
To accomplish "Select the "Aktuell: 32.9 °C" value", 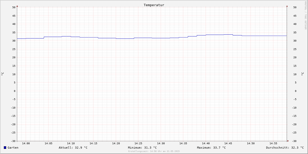I will pyautogui.click(x=73, y=148).
